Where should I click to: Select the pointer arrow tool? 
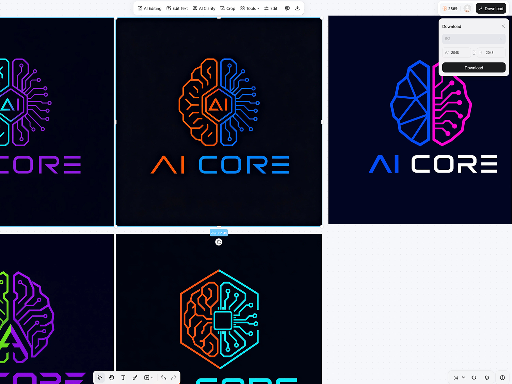(x=100, y=378)
